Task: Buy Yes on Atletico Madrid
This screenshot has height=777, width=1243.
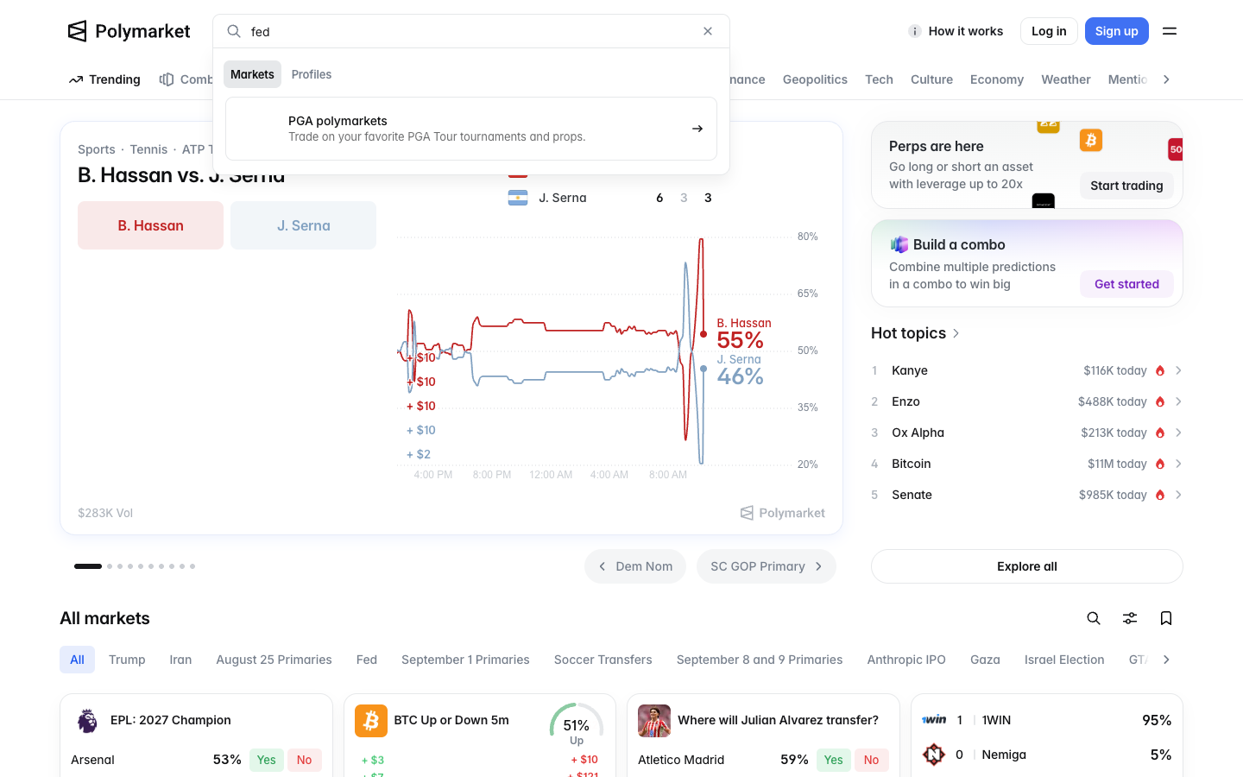Action: click(833, 760)
